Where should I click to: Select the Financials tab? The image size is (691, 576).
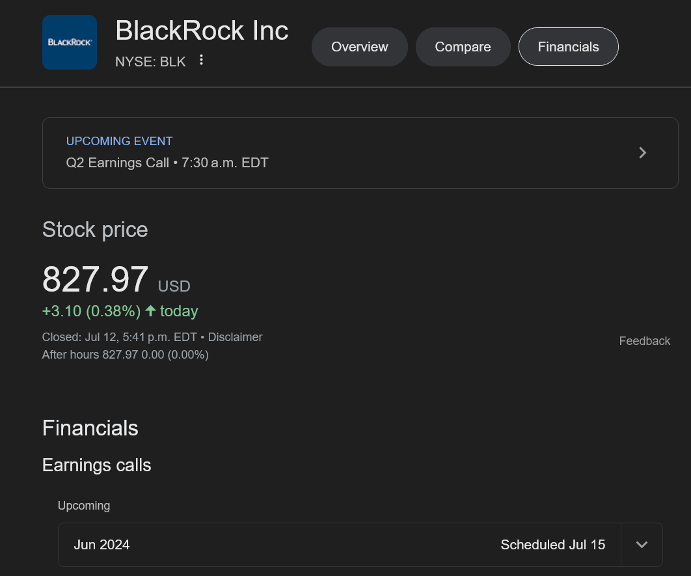pyautogui.click(x=569, y=47)
